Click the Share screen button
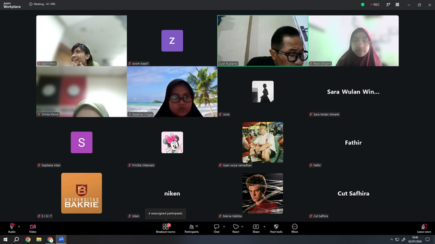The image size is (435, 244). point(256,228)
